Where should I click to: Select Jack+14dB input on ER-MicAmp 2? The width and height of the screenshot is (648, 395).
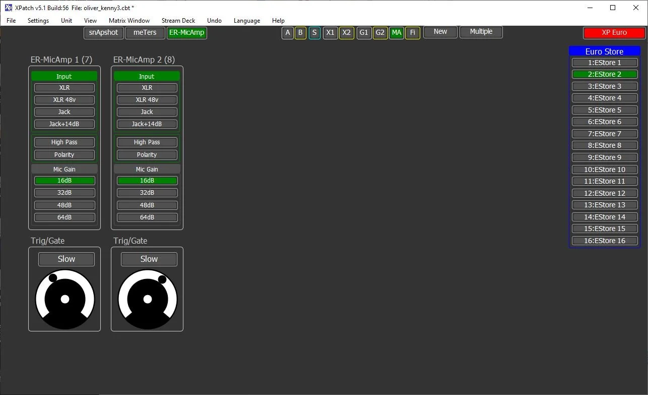pyautogui.click(x=147, y=124)
